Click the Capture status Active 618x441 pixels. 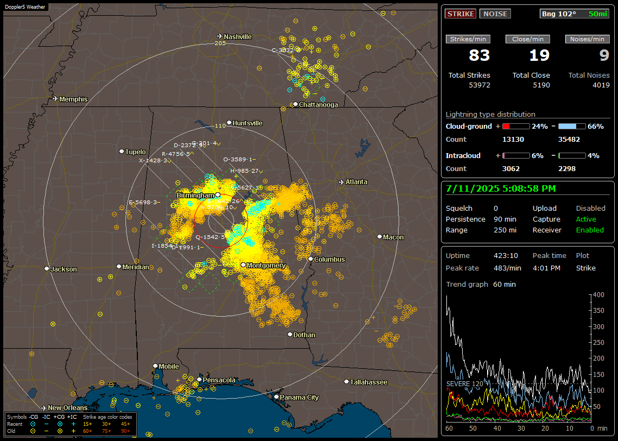click(585, 219)
